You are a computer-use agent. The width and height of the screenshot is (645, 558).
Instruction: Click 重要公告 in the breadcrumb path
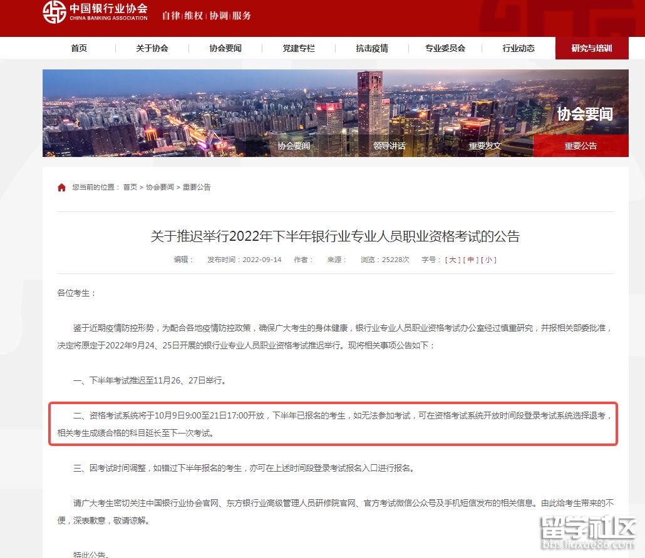[x=197, y=187]
